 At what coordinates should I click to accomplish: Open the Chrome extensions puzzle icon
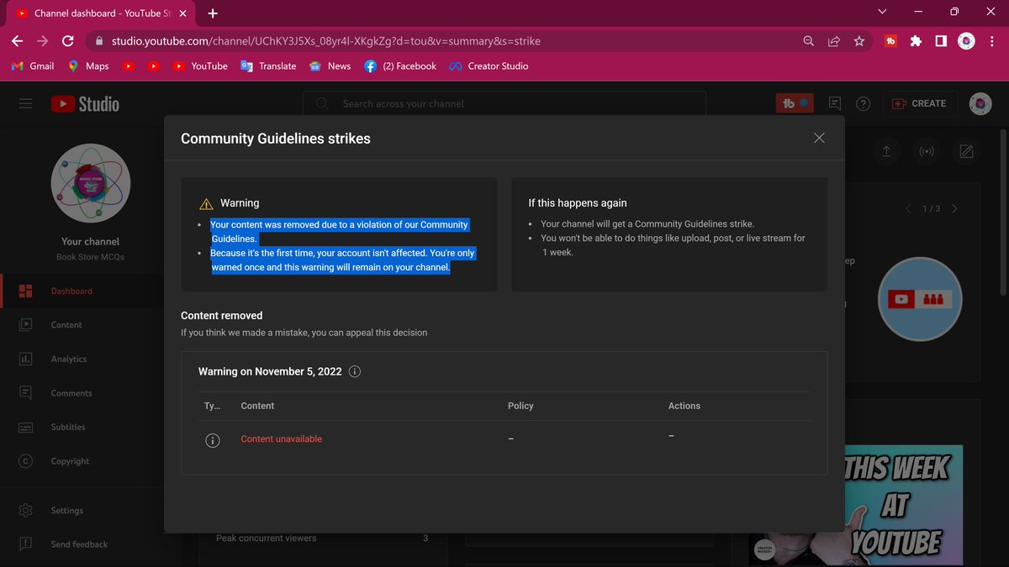click(x=917, y=40)
